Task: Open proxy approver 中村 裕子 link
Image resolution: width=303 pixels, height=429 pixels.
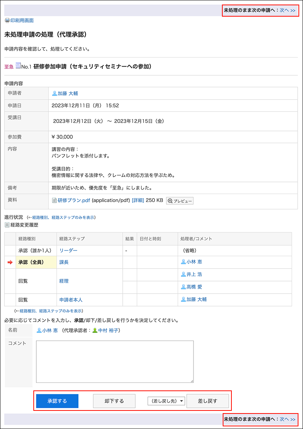Action: click(108, 331)
